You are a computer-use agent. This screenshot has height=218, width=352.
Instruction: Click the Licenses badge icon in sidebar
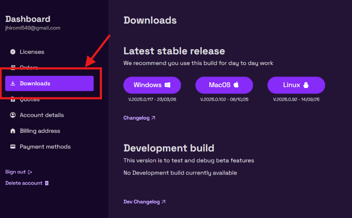(x=13, y=52)
